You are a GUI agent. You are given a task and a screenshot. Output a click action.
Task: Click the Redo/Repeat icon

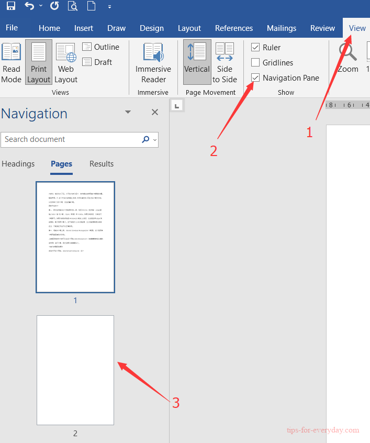coord(54,5)
